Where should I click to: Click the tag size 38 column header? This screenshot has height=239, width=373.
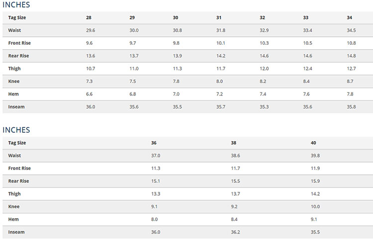pyautogui.click(x=234, y=143)
